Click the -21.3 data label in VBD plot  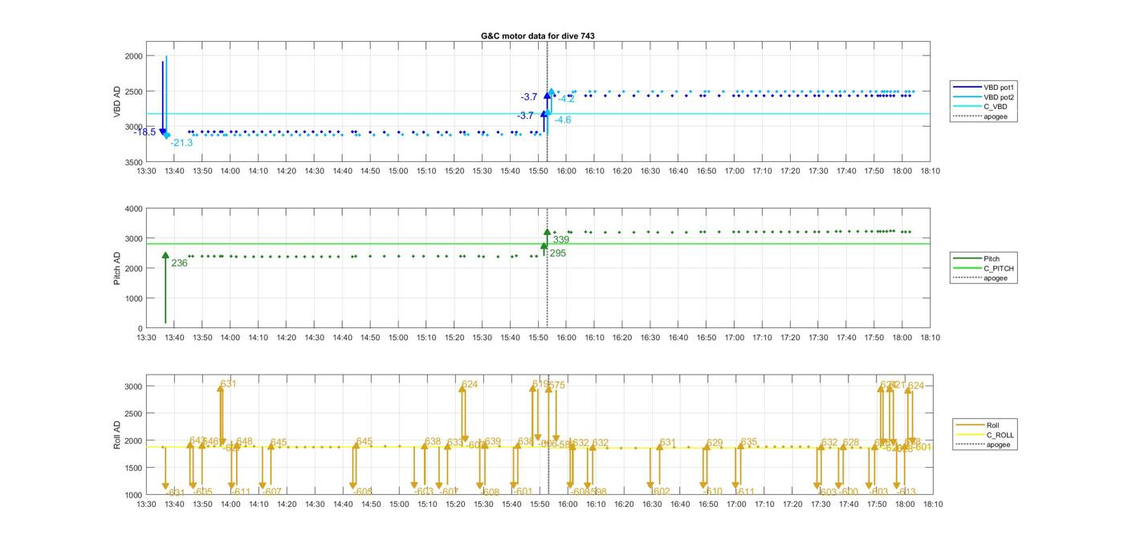[181, 143]
